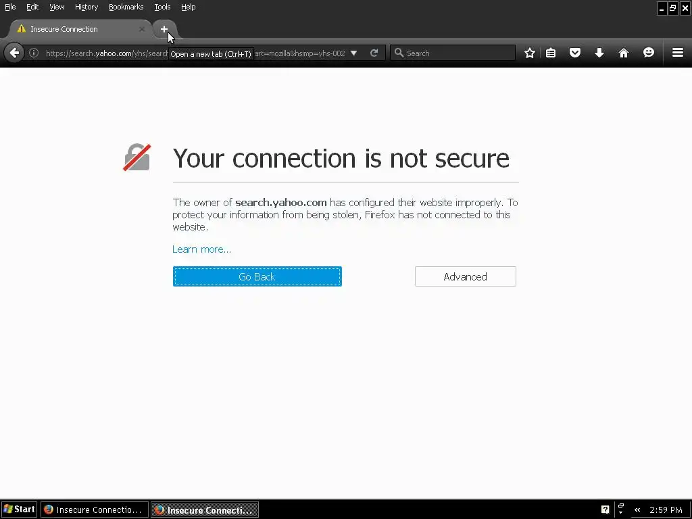Open the Edit menu
This screenshot has width=692, height=519.
[x=32, y=7]
